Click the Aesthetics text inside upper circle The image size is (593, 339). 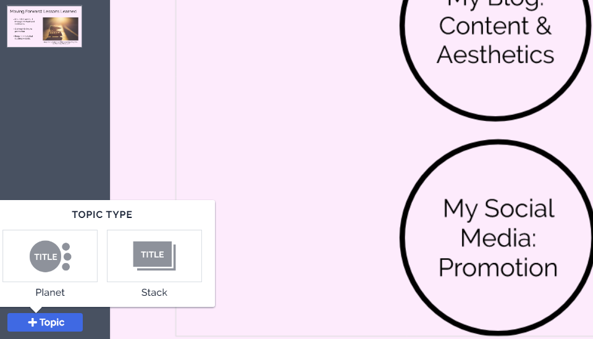pyautogui.click(x=495, y=54)
